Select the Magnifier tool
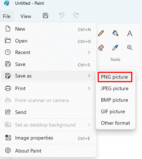The width and height of the screenshot is (142, 159). click(130, 48)
